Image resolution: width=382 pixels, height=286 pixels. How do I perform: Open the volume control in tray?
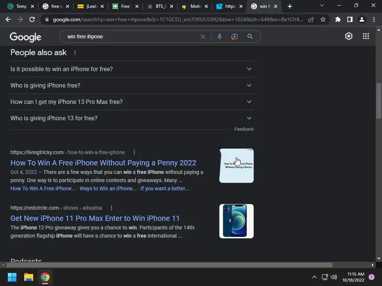tap(334, 277)
